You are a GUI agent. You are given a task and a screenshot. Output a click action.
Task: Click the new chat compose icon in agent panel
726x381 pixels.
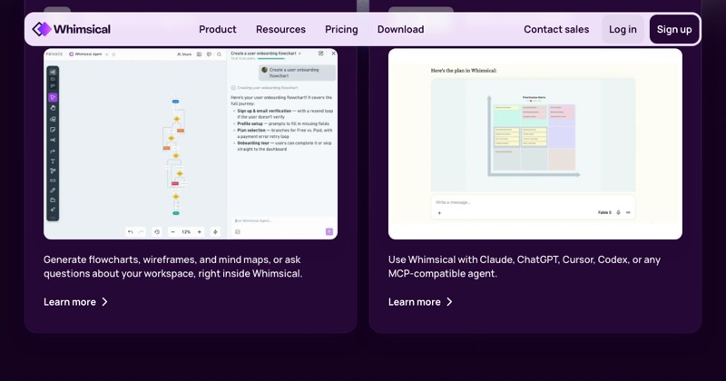pyautogui.click(x=321, y=54)
